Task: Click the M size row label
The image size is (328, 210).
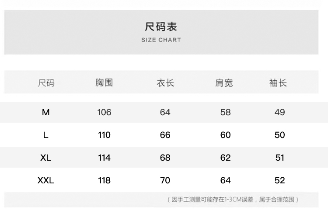Action: tap(46, 112)
